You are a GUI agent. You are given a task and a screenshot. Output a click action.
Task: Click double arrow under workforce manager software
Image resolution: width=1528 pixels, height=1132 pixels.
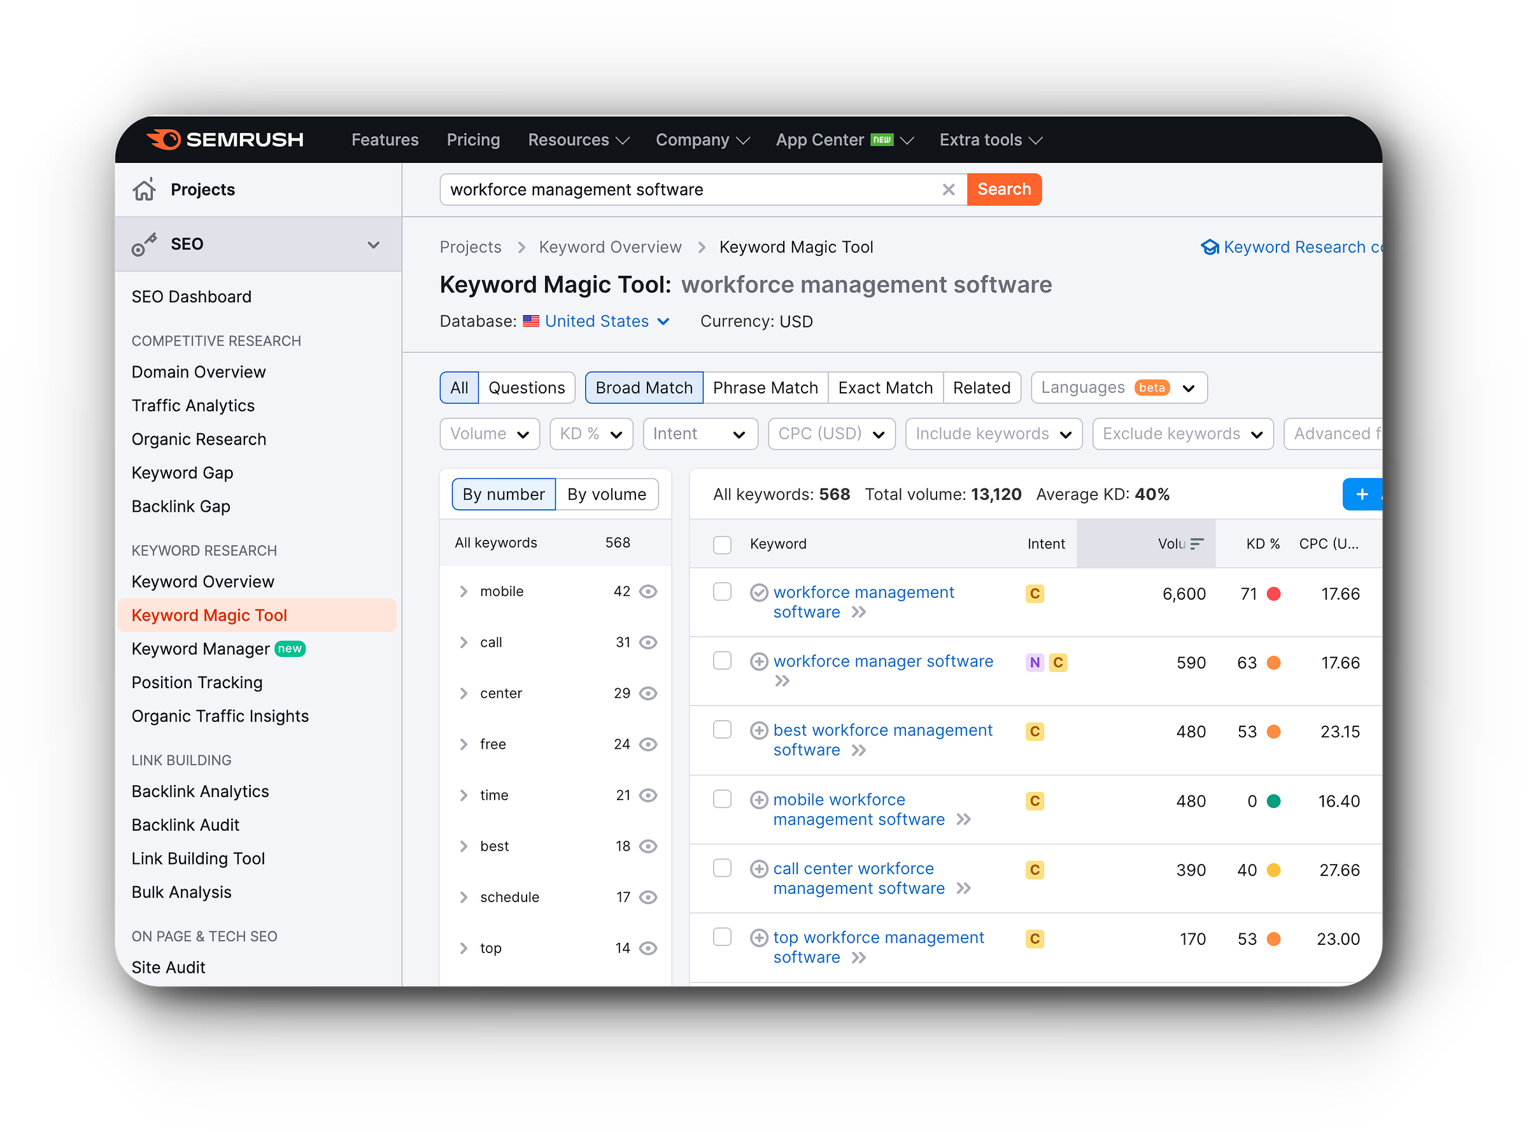click(782, 682)
